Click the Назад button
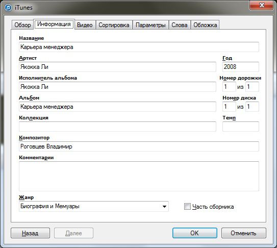Screen dimensions: 277x248 (30, 233)
